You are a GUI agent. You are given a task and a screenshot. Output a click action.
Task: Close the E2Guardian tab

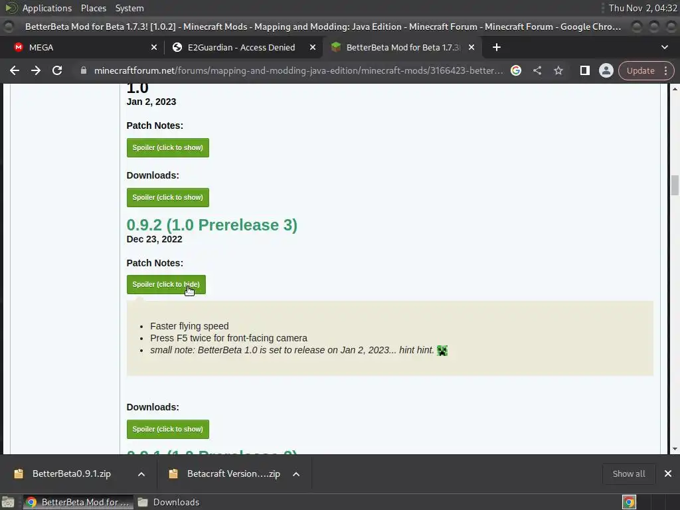[x=312, y=47]
